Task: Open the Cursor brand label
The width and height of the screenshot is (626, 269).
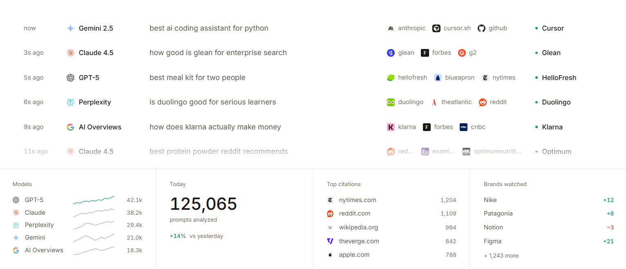Action: coord(553,28)
